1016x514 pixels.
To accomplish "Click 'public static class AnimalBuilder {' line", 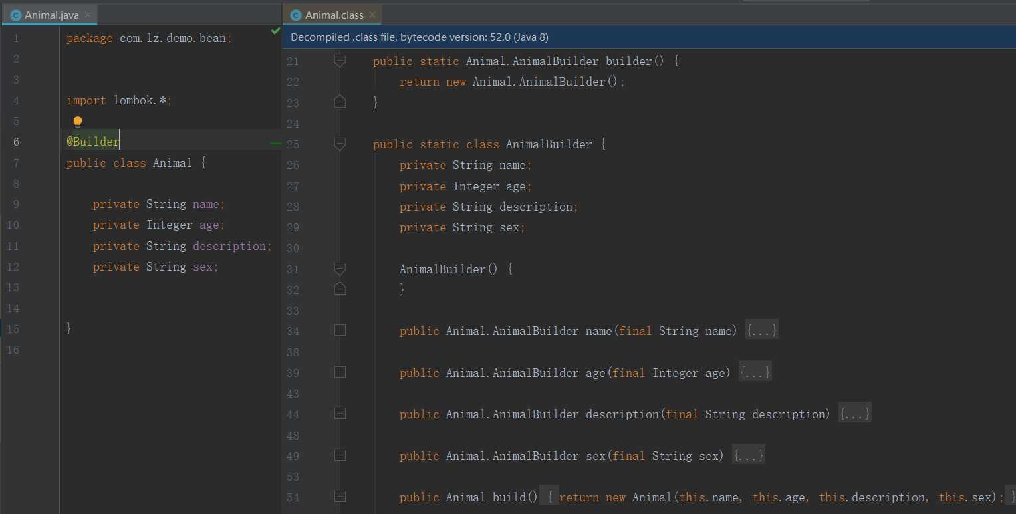I will click(x=489, y=144).
